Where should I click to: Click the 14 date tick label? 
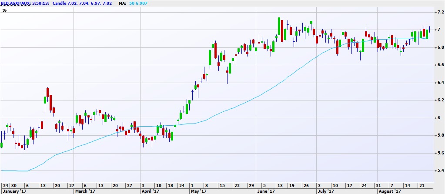[x=408, y=185]
